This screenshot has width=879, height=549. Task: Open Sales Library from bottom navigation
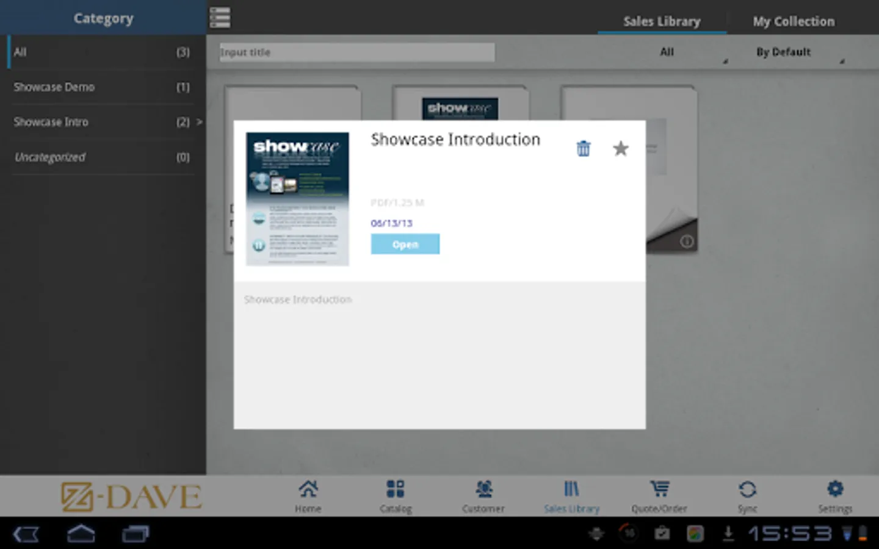(x=571, y=497)
